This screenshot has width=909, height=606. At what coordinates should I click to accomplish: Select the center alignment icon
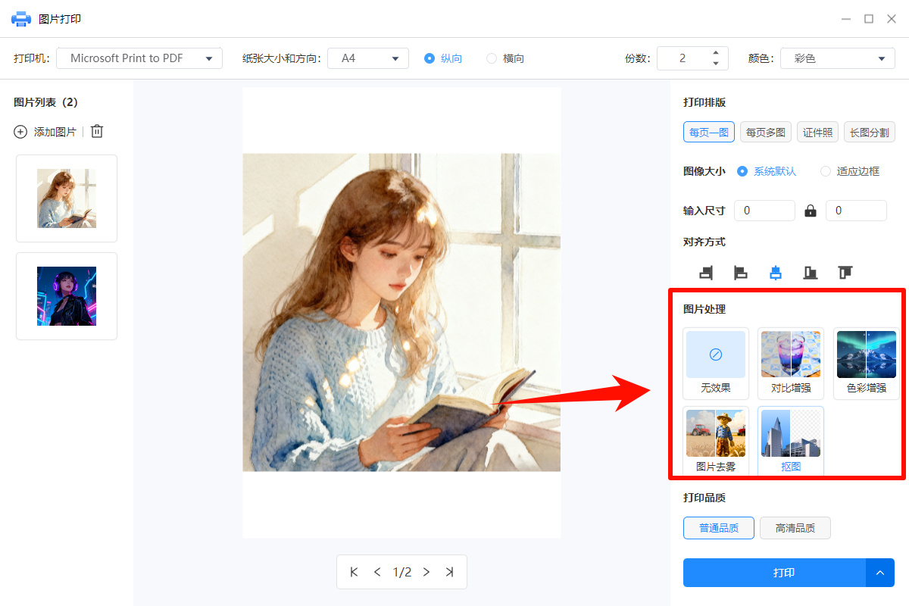(775, 272)
